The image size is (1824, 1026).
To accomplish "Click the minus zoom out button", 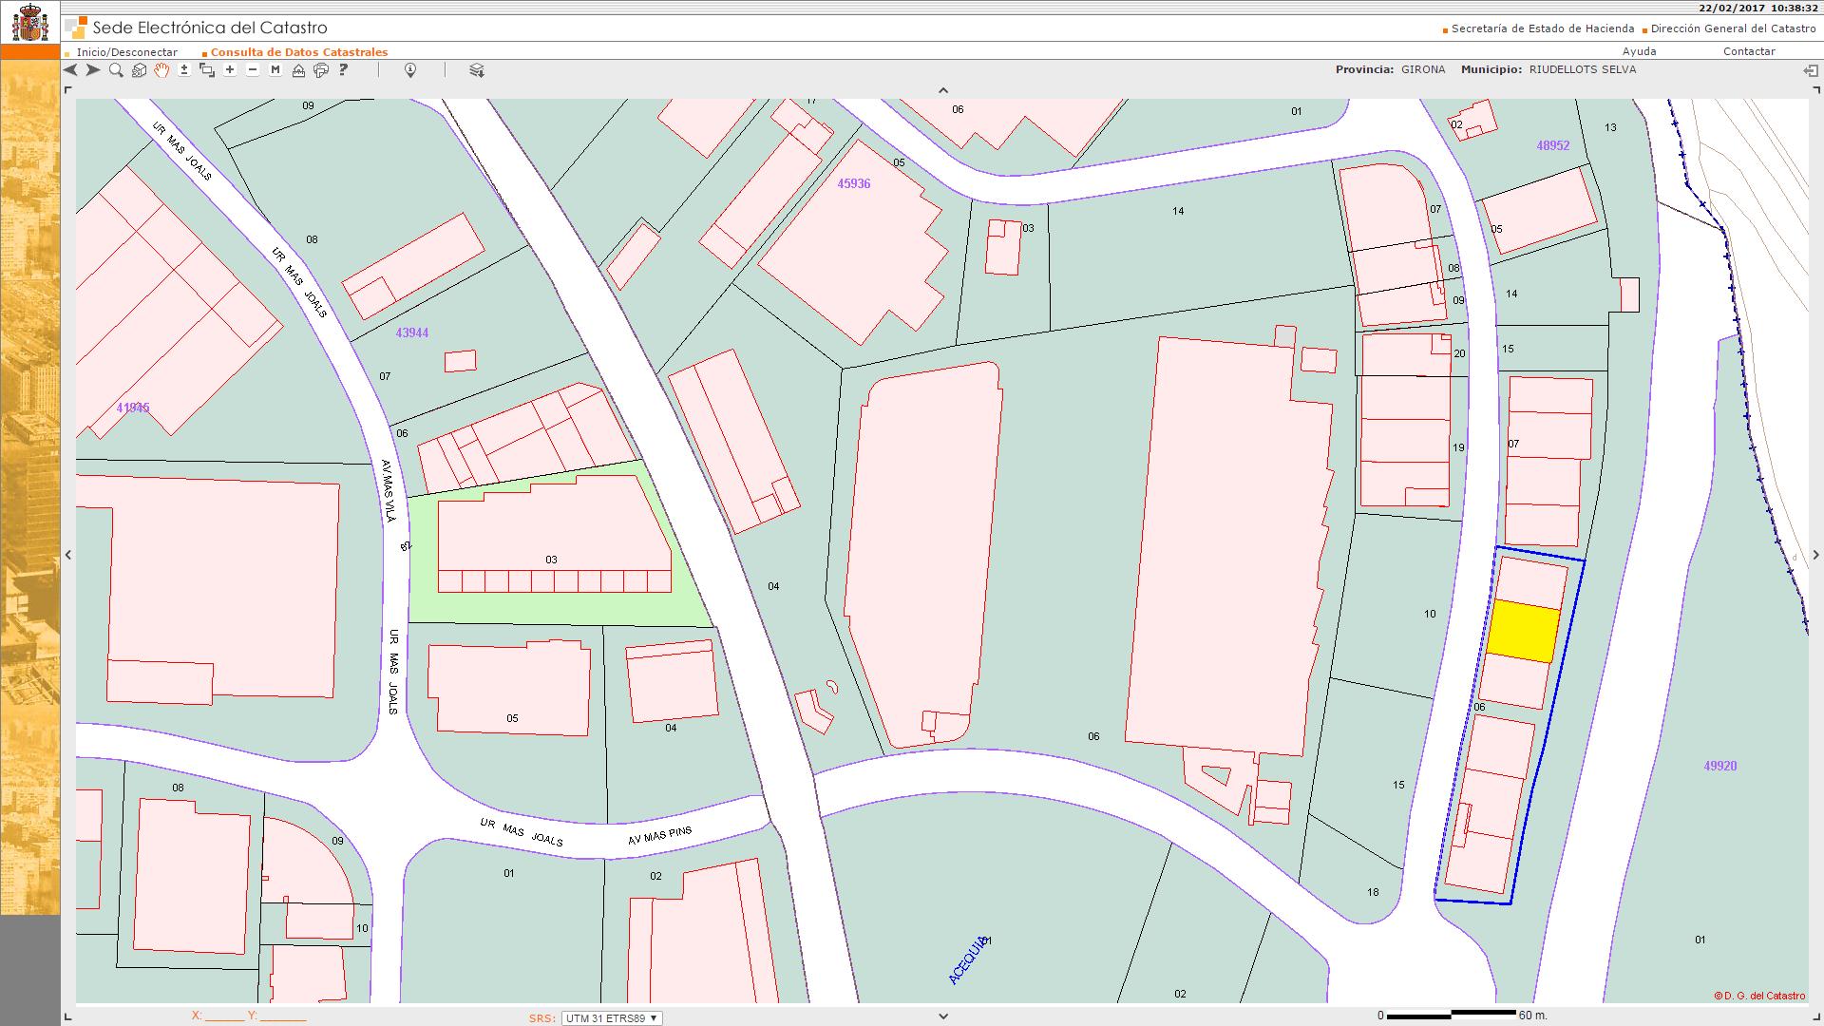I will [x=253, y=70].
